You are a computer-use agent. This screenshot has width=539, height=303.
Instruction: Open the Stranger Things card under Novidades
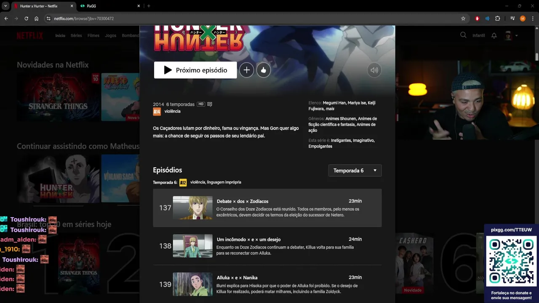(58, 97)
